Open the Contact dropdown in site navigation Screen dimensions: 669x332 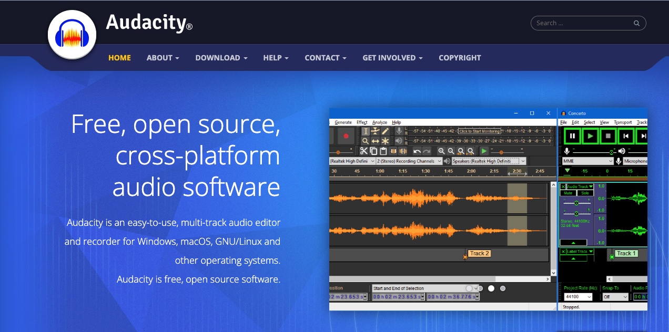(326, 58)
